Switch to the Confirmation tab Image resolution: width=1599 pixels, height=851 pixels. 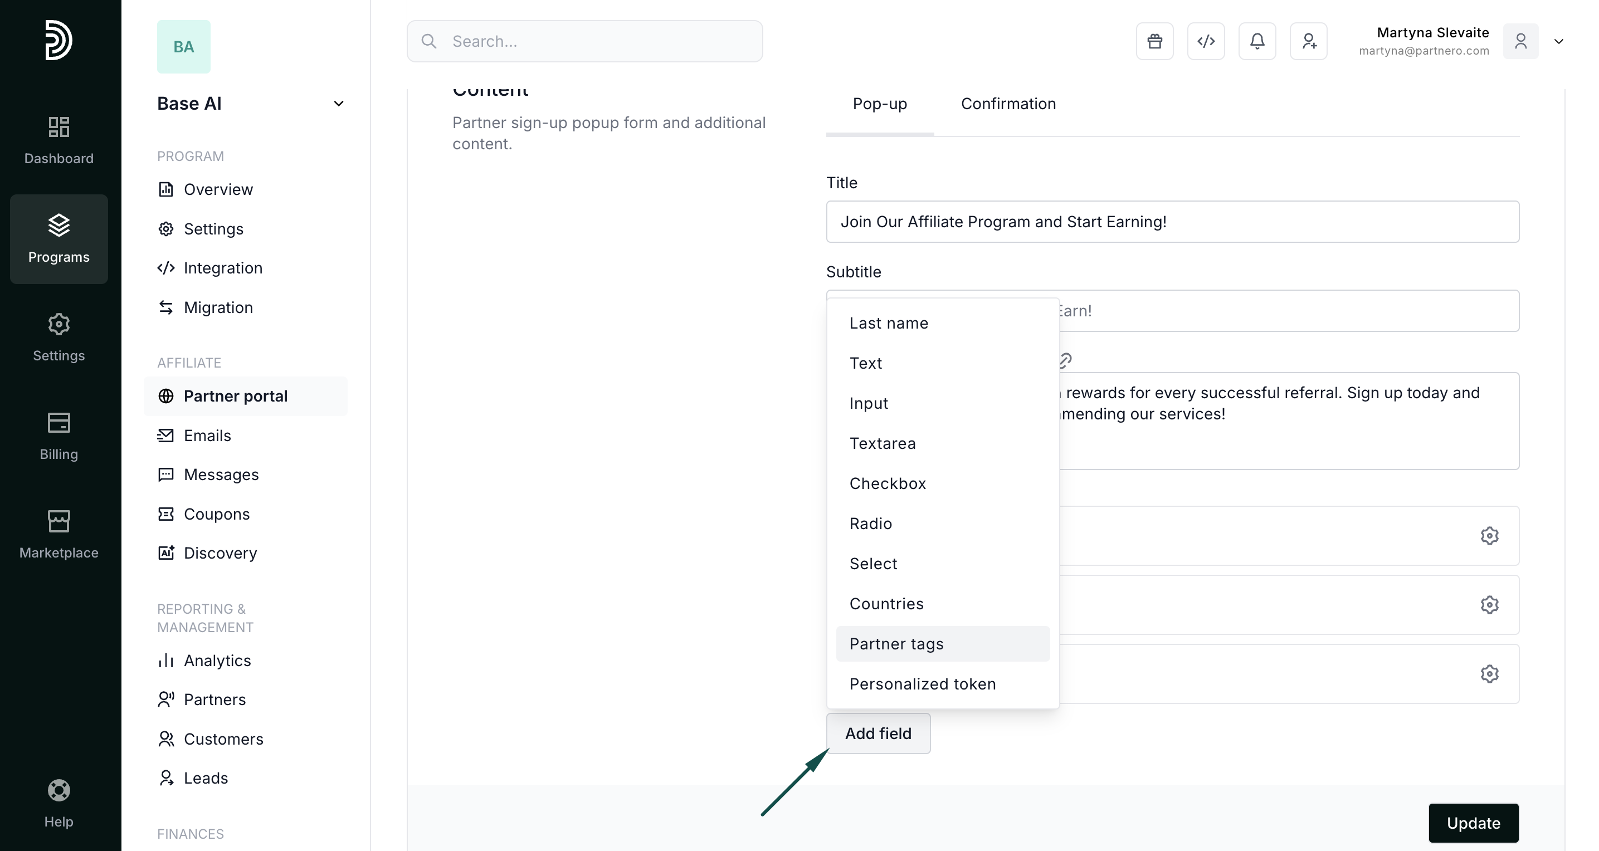coord(1008,104)
